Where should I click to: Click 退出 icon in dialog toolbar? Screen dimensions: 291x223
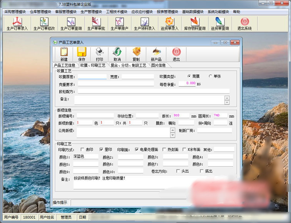point(176,54)
